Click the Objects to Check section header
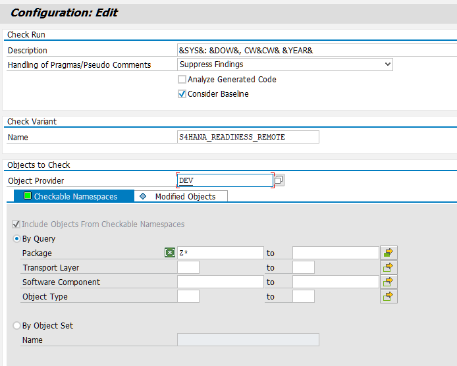 point(38,165)
